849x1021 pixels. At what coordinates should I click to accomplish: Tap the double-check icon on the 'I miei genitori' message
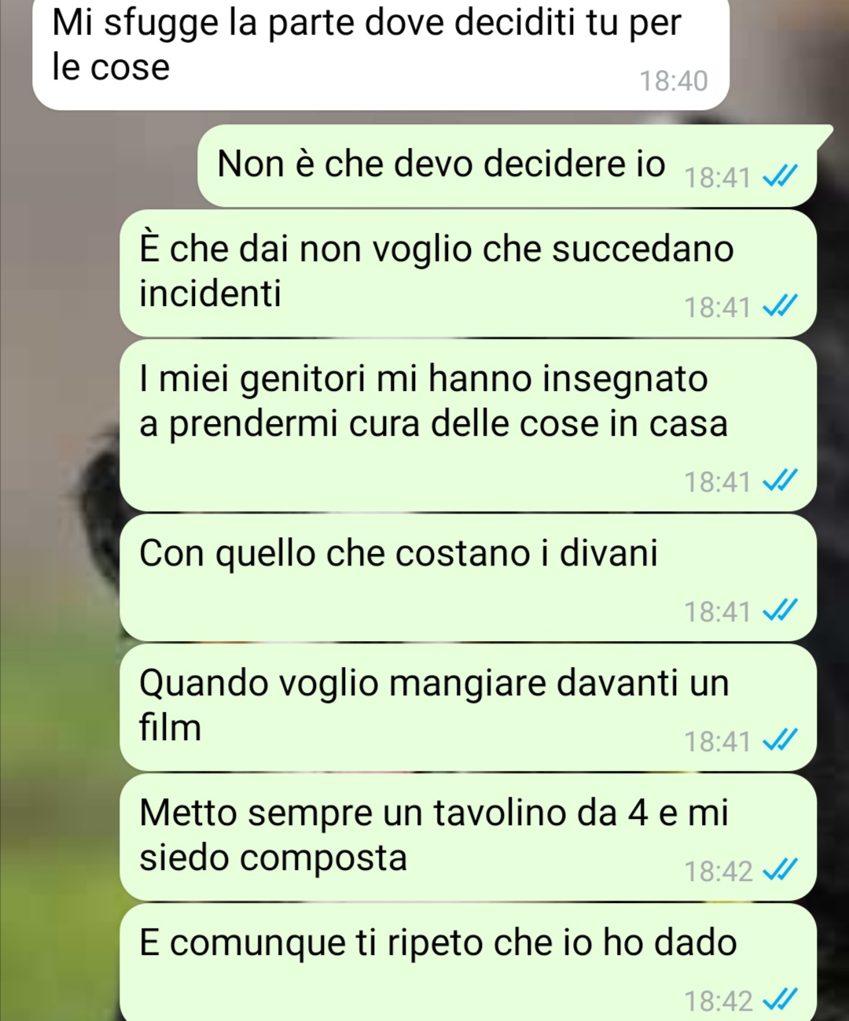tap(781, 481)
